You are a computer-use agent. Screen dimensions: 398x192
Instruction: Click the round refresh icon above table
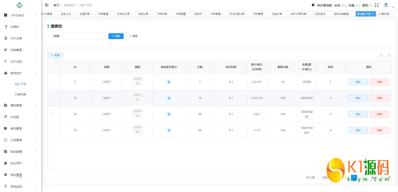coord(389,55)
